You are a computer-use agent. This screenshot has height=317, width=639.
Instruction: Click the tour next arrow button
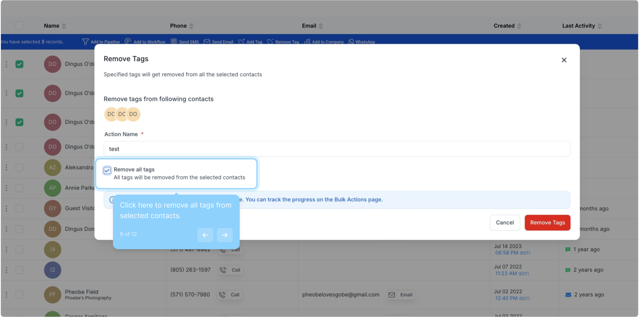(224, 235)
